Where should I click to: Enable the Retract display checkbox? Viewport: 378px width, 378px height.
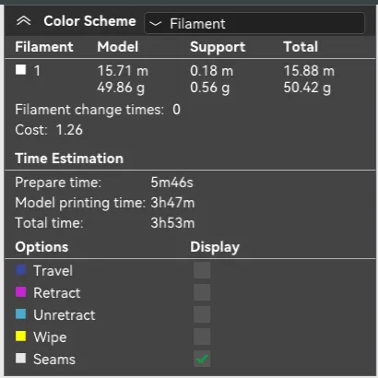(x=202, y=292)
